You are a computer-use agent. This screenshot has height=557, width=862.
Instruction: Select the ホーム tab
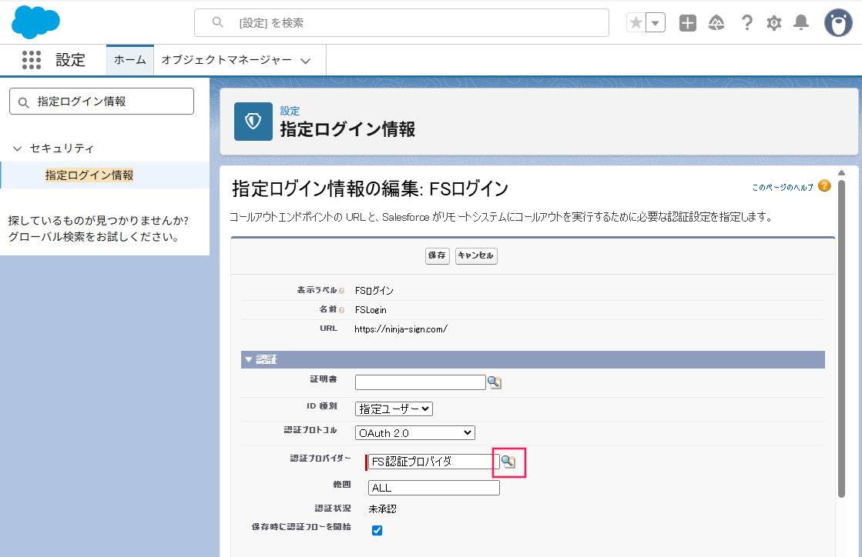[x=129, y=60]
